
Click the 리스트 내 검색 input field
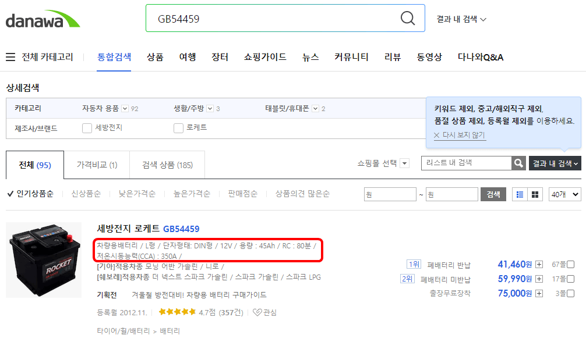(466, 163)
